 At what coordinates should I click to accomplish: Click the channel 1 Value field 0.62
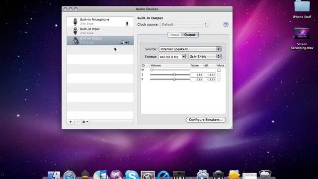pyautogui.click(x=197, y=75)
